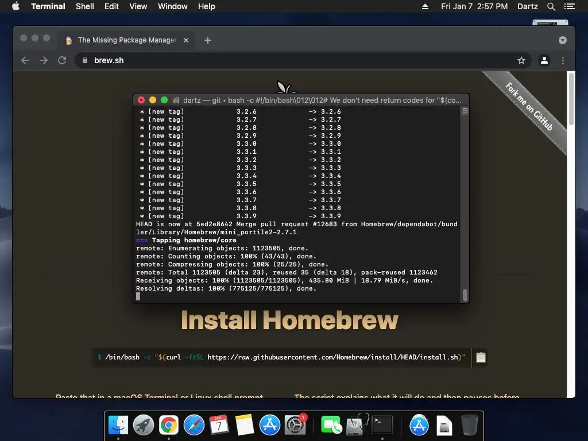Click the install command text
Image resolution: width=588 pixels, height=441 pixels.
pyautogui.click(x=285, y=357)
